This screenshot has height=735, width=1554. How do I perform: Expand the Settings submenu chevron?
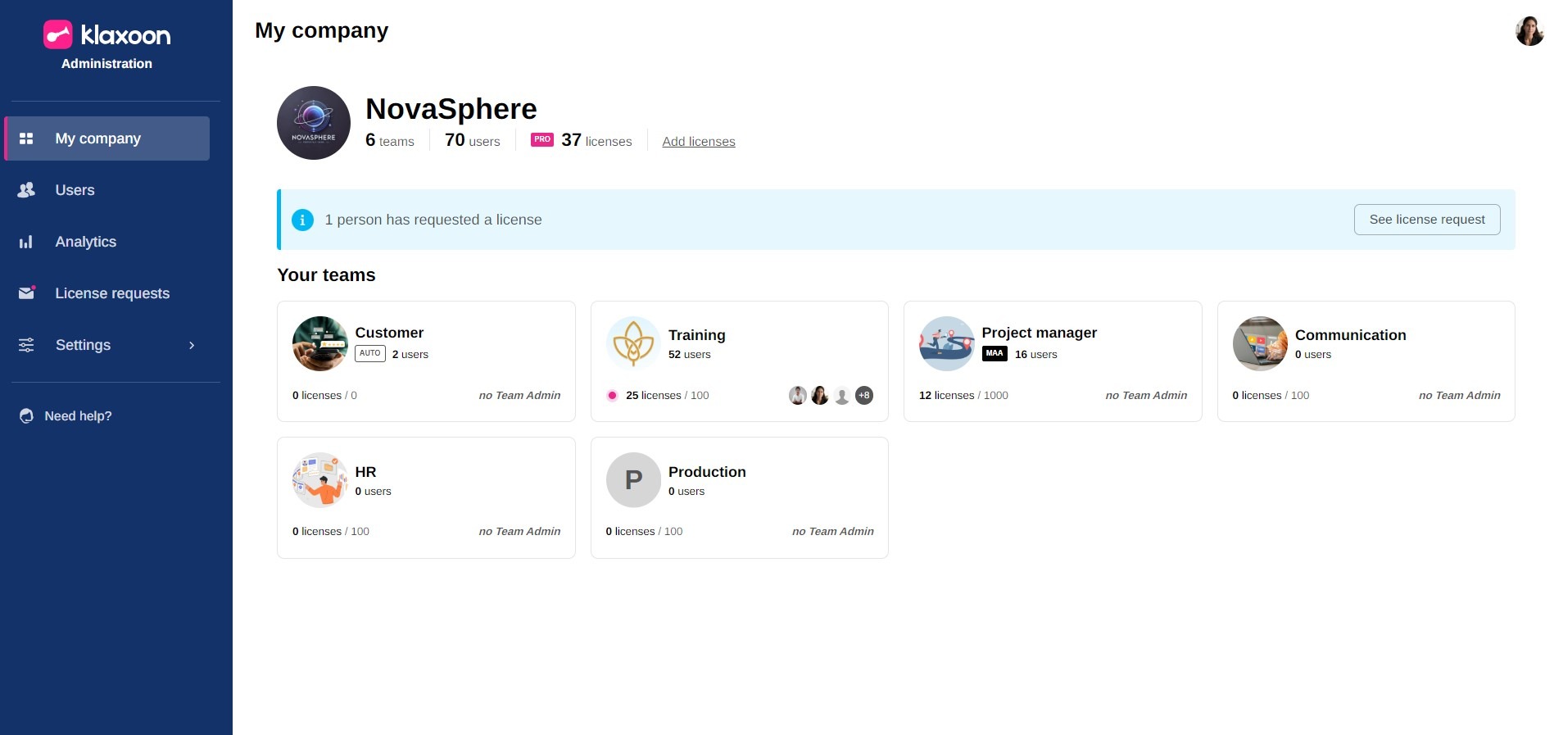(x=192, y=345)
